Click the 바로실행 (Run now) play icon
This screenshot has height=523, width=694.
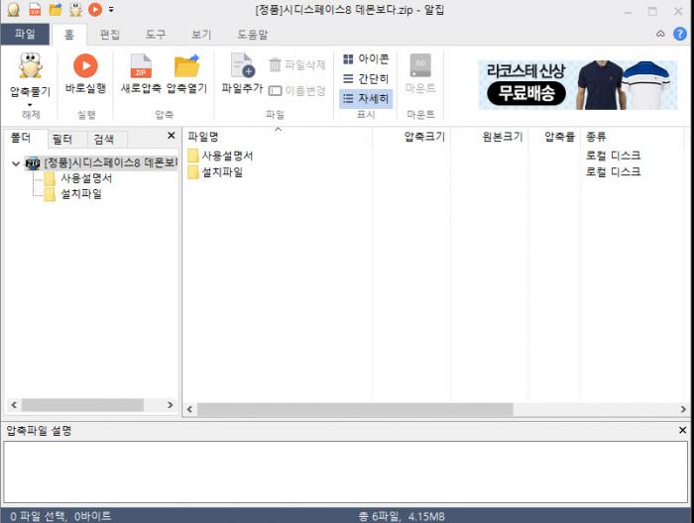pos(85,66)
